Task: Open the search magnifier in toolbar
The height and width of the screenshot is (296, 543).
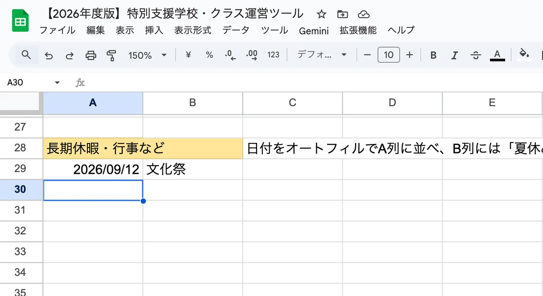Action: 26,55
